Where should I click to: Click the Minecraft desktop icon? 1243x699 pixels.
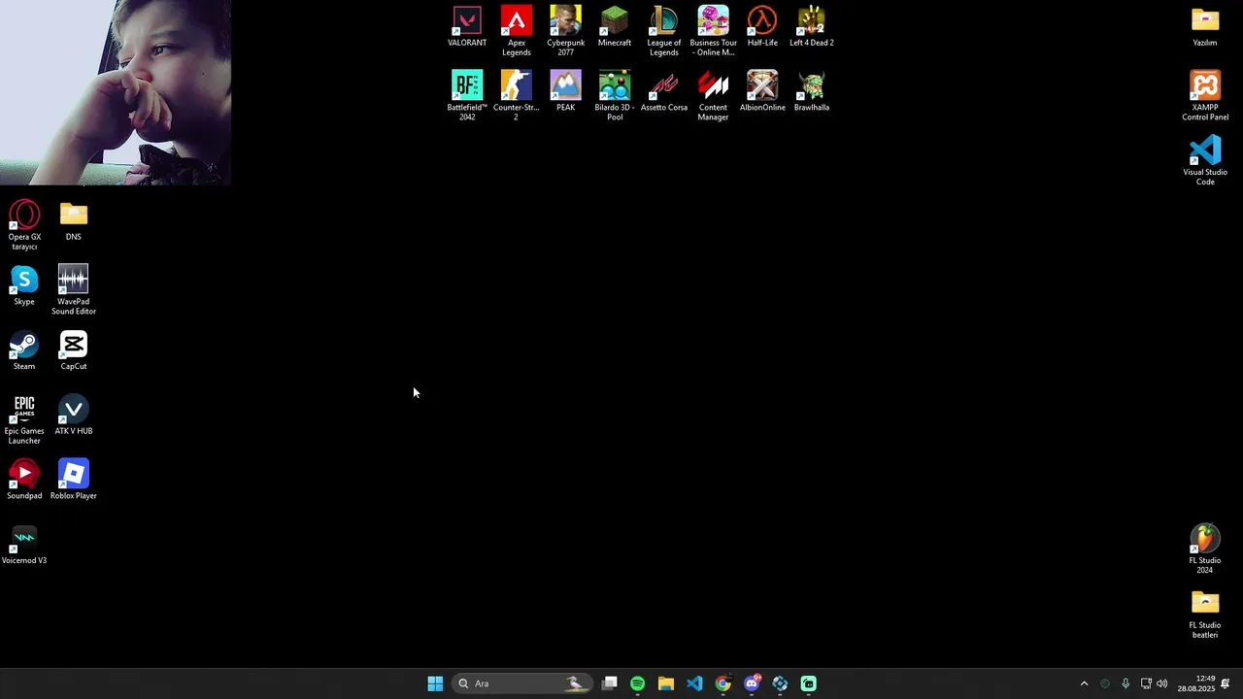[x=615, y=26]
